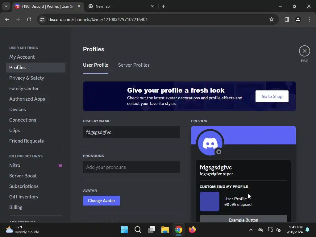Open a new browser tab with plus

pos(164,6)
